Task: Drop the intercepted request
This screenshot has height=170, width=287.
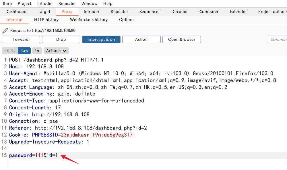Action: [x=61, y=40]
